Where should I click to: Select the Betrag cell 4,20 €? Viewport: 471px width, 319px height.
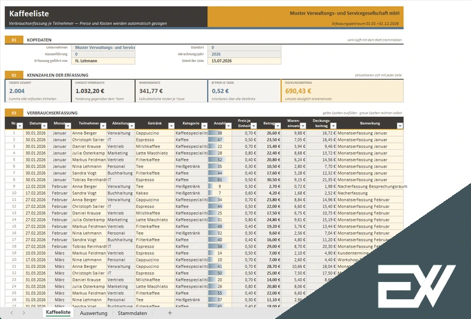pyautogui.click(x=269, y=193)
